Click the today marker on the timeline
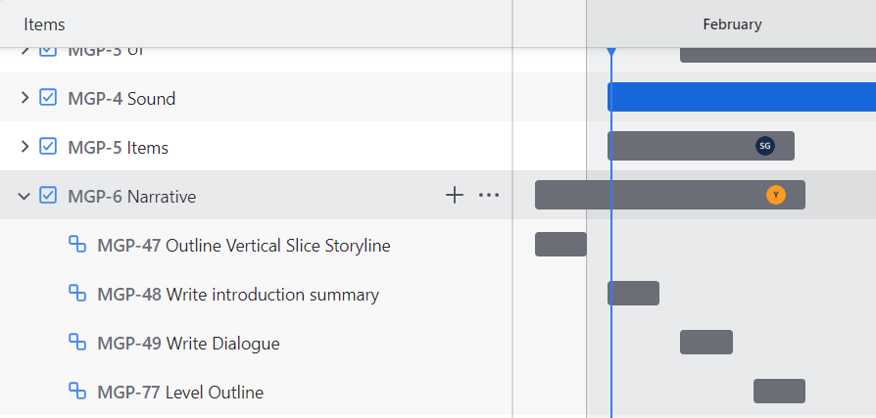The height and width of the screenshot is (418, 876). [x=611, y=52]
